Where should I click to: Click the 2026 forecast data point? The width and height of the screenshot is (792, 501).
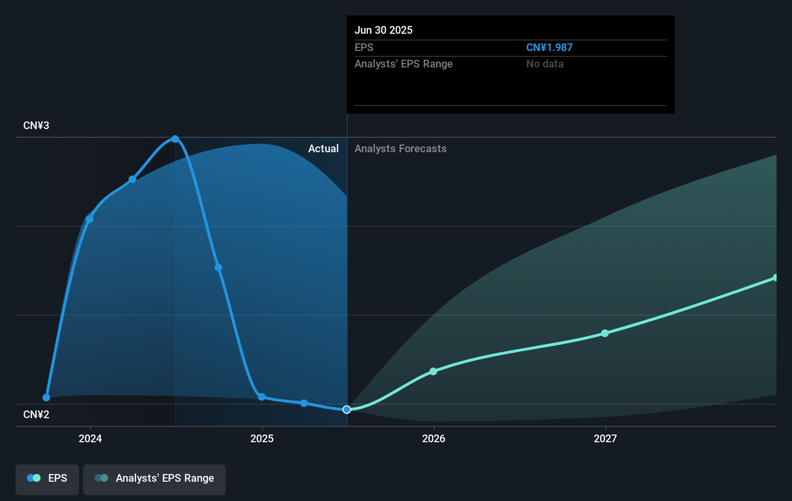click(433, 371)
